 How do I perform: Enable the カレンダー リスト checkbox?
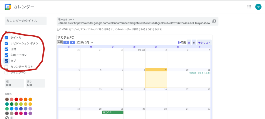pyautogui.click(x=7, y=67)
